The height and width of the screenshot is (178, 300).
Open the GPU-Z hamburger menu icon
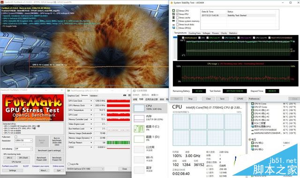click(129, 96)
